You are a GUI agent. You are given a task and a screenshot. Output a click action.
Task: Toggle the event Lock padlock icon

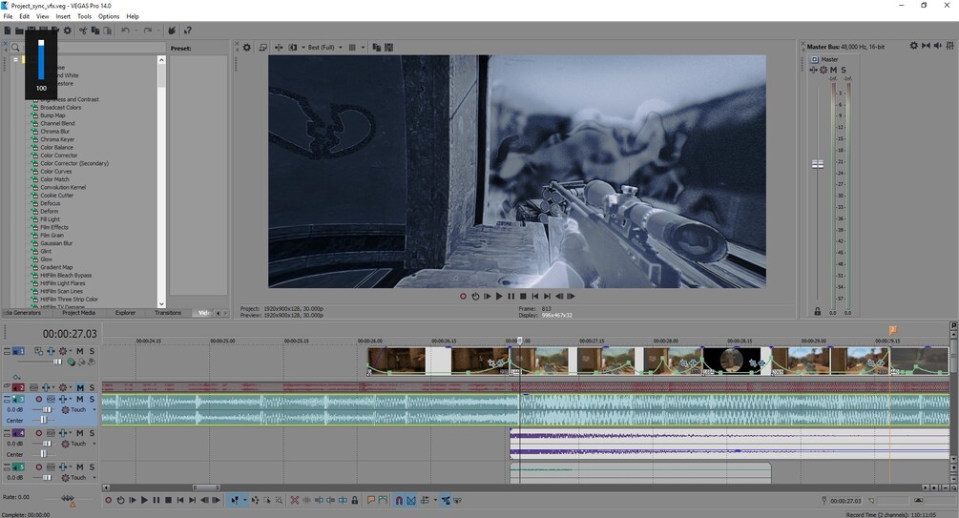(355, 500)
